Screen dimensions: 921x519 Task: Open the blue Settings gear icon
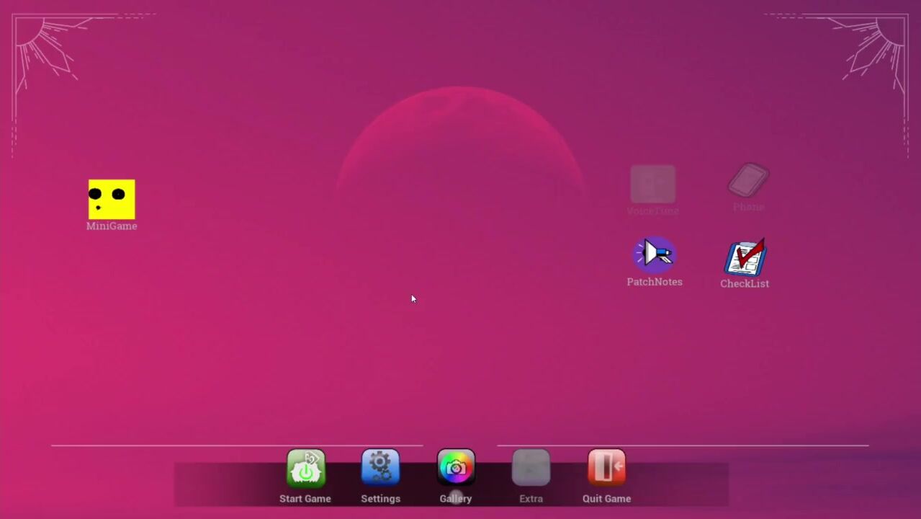pyautogui.click(x=380, y=468)
